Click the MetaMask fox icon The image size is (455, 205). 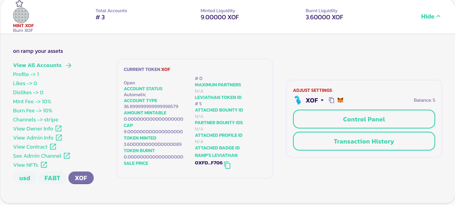pyautogui.click(x=340, y=100)
